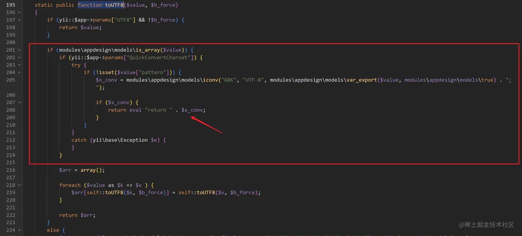
Task: Collapse the fold chevron at line 197
Action: tap(19, 20)
